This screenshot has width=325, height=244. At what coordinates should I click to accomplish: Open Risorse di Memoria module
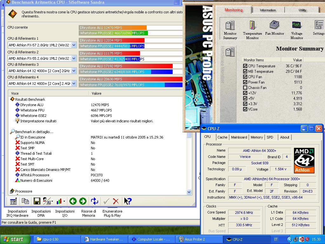pyautogui.click(x=89, y=213)
